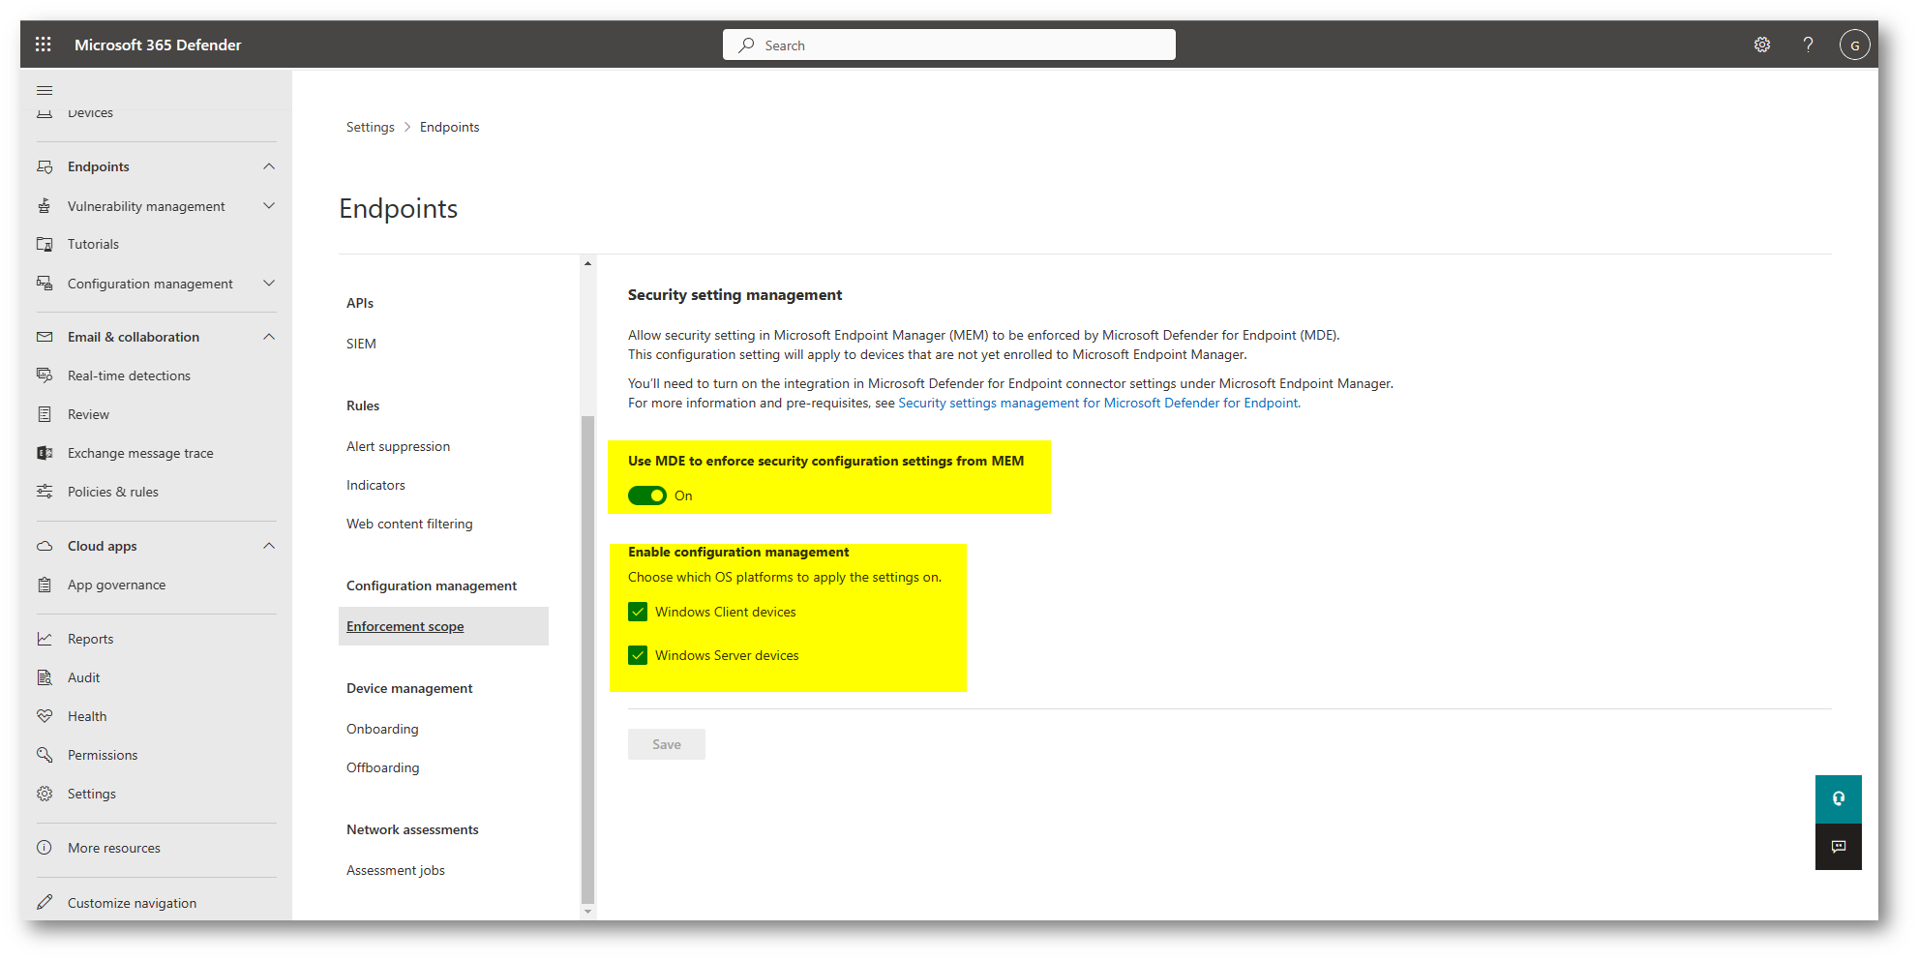The height and width of the screenshot is (961, 1919).
Task: Click the Permissions key icon
Action: click(45, 755)
